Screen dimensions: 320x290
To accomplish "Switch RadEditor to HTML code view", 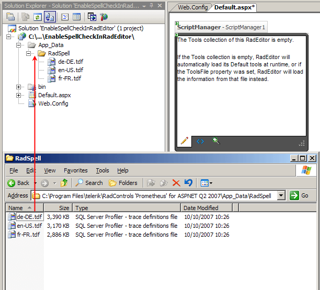I will [200, 141].
